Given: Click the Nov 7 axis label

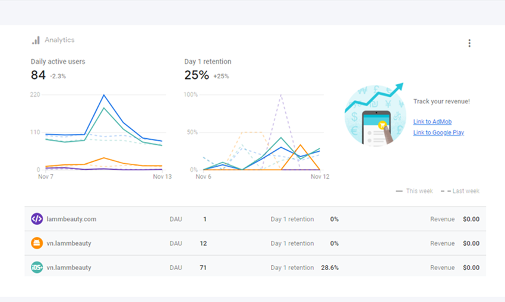Looking at the screenshot, I should tap(46, 177).
